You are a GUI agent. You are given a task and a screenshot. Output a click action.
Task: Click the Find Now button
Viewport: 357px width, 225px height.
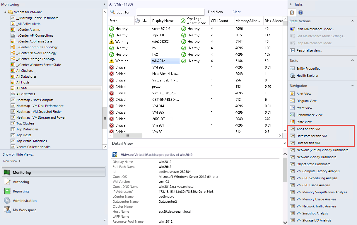(215, 12)
